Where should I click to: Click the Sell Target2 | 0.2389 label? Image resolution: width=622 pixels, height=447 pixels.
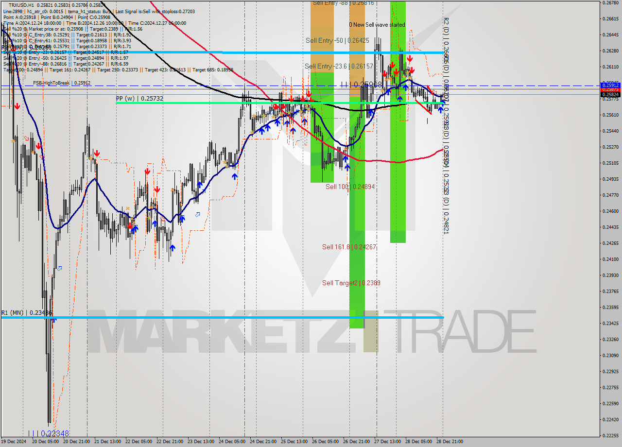click(351, 283)
